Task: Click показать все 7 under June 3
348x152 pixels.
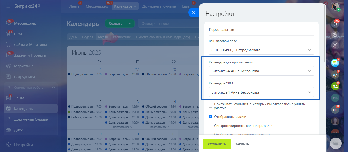Action: point(160,127)
